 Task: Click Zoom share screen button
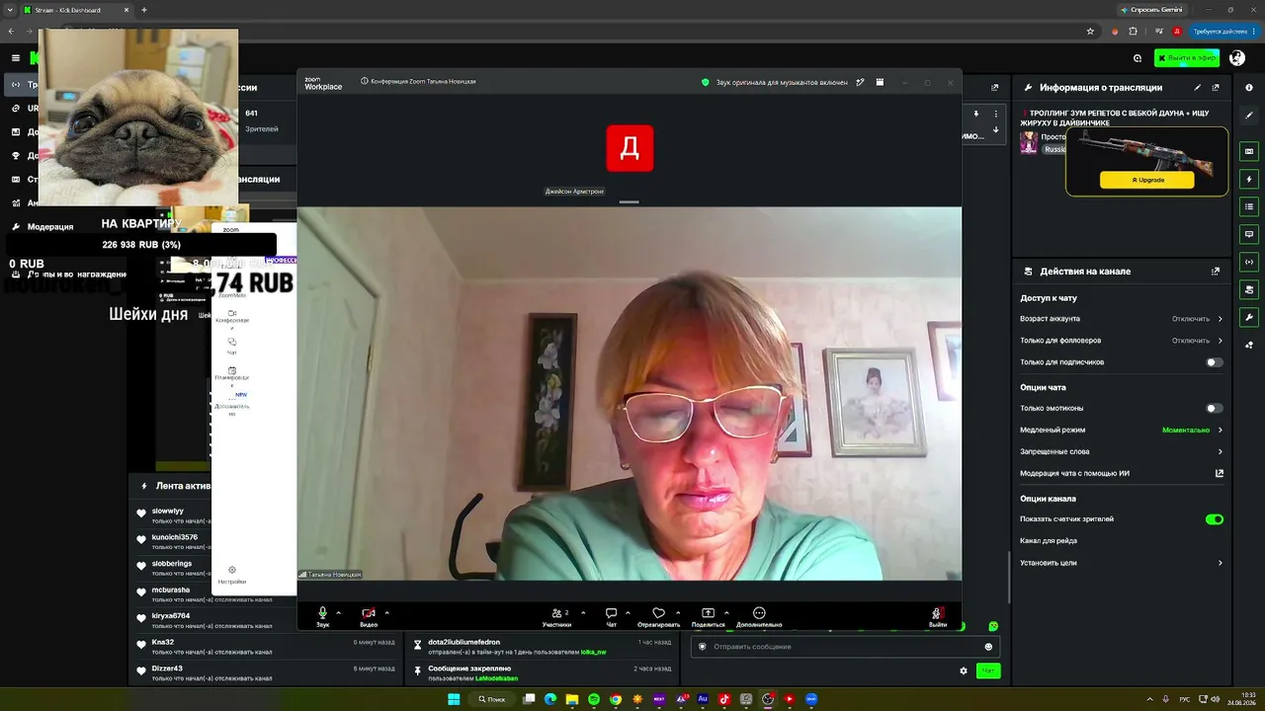[708, 616]
